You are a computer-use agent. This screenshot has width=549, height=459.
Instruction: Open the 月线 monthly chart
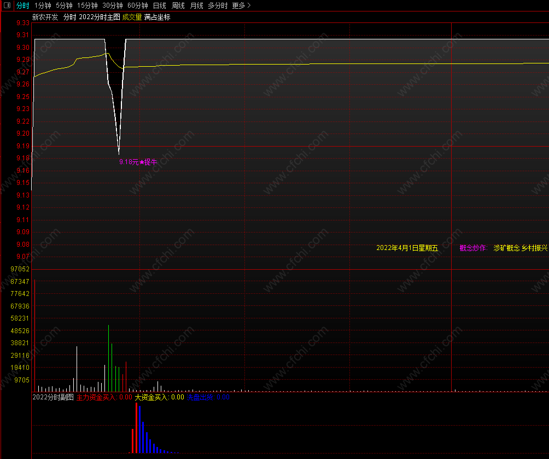196,5
